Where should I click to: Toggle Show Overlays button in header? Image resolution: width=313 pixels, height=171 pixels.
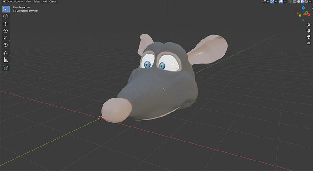point(281,2)
